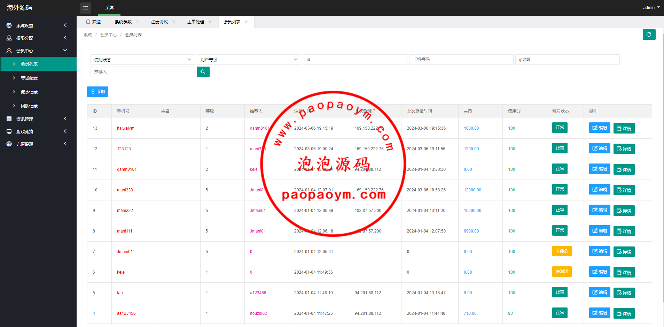The image size is (664, 327).
Task: Close the 会员列表 tab
Action: [246, 22]
